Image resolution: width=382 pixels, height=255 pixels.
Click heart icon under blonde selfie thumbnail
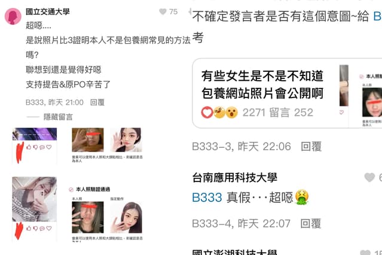tap(49, 228)
